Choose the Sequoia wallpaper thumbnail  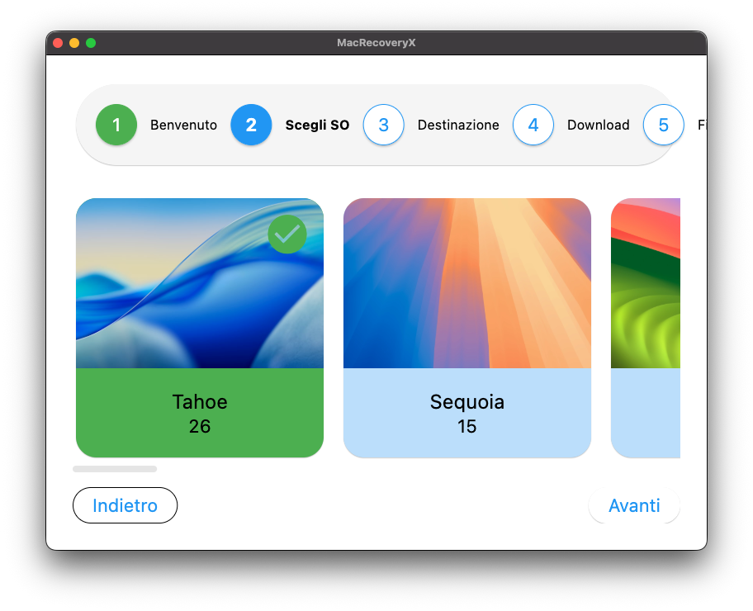[467, 283]
